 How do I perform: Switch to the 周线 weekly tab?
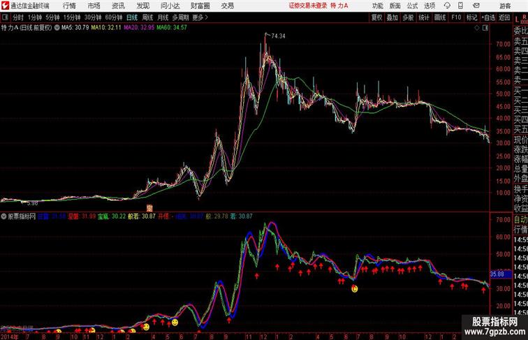coord(147,17)
